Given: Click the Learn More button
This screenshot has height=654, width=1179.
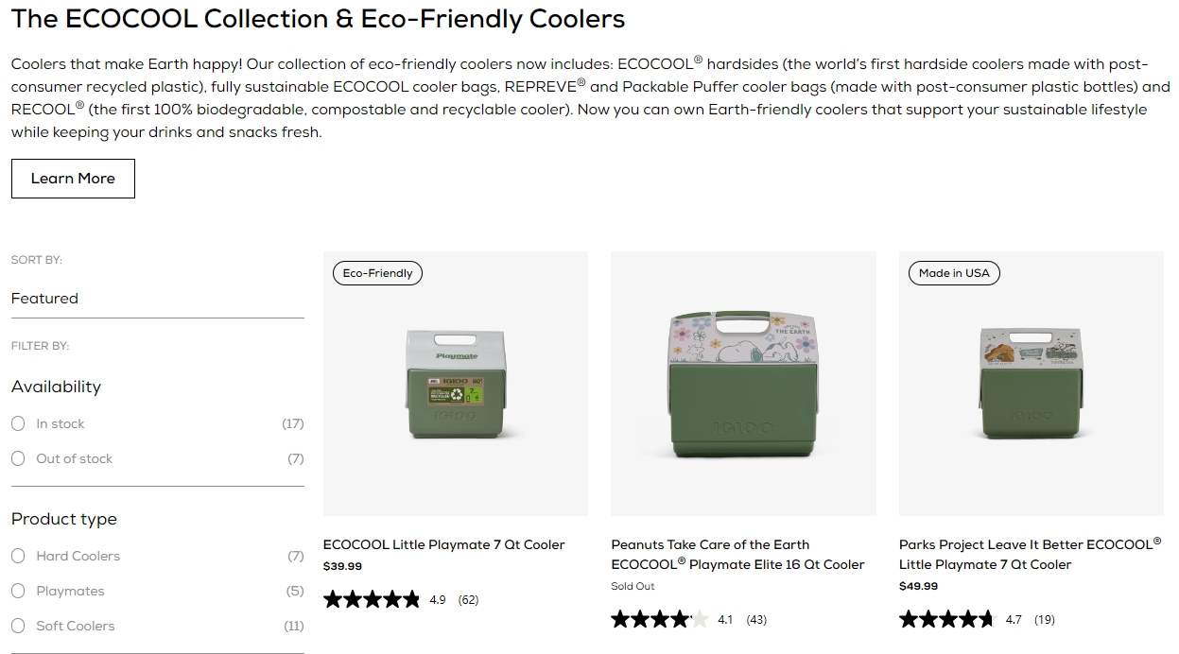Looking at the screenshot, I should 73,179.
